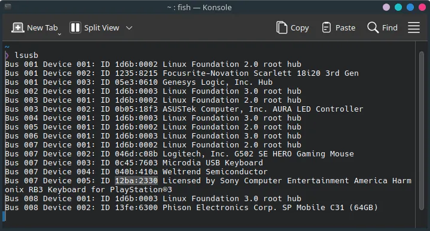Click the Paste toolbar button

click(x=338, y=27)
